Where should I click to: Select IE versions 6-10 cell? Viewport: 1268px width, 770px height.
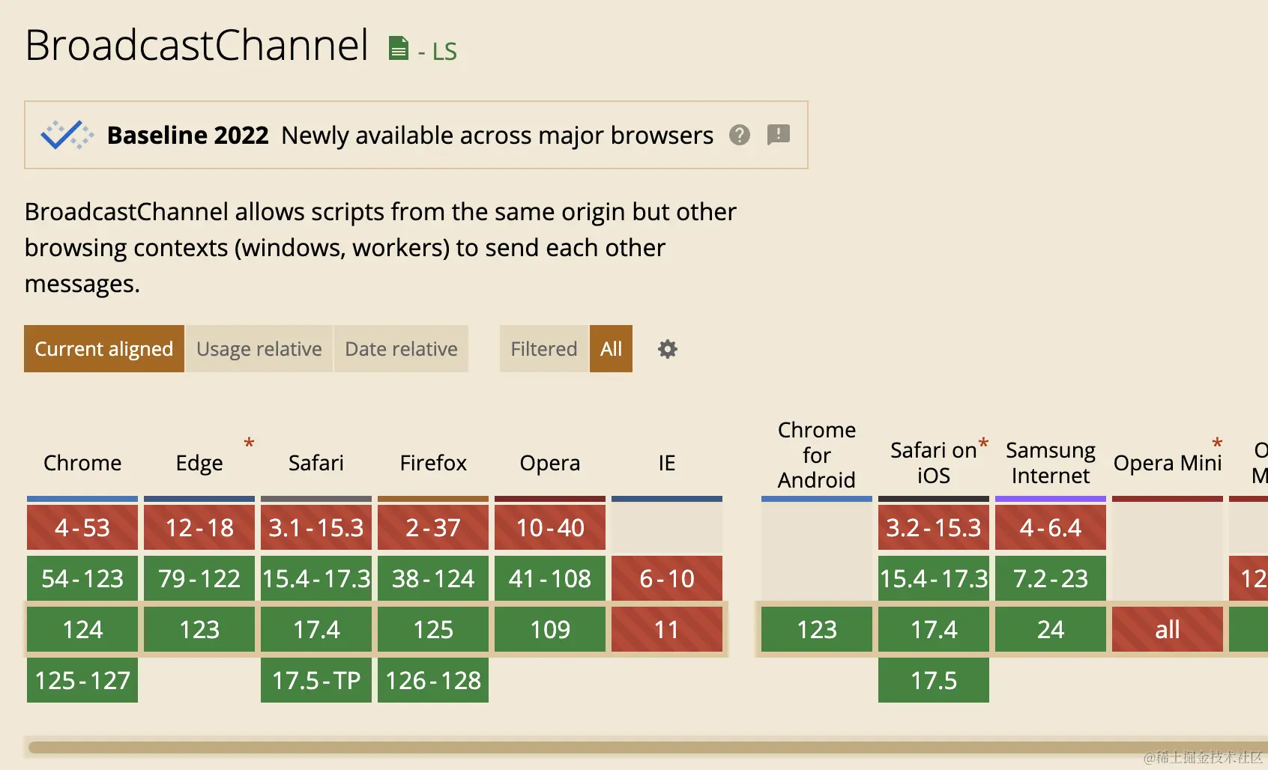pos(667,578)
